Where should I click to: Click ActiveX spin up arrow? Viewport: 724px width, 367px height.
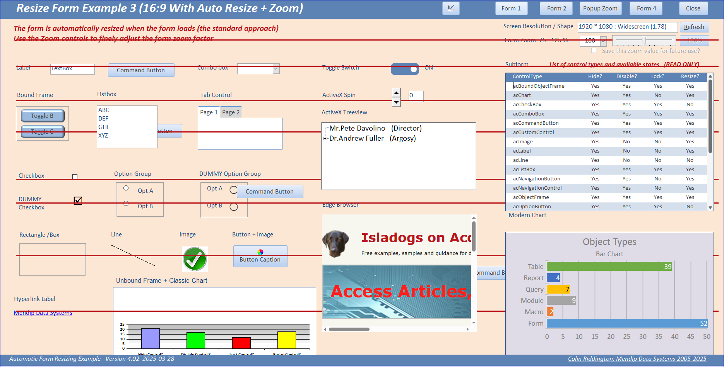click(396, 93)
